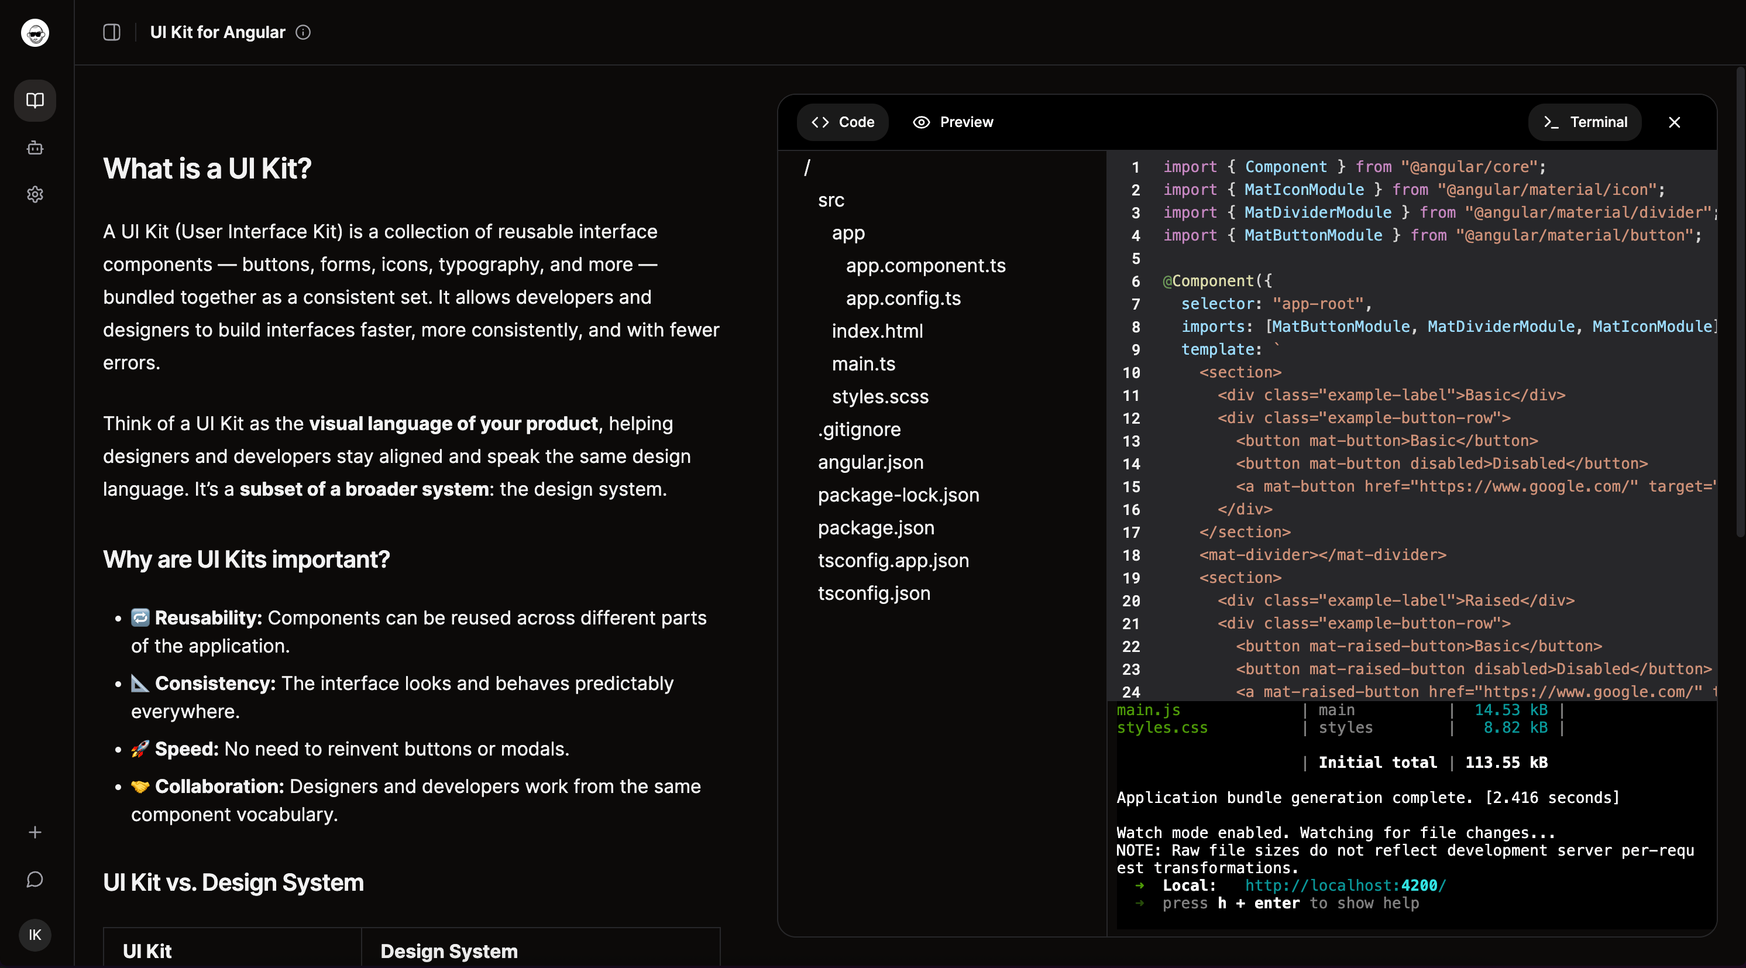Click code line 18 mat-divider tag
Viewport: 1746px width, 968px height.
pyautogui.click(x=1322, y=555)
